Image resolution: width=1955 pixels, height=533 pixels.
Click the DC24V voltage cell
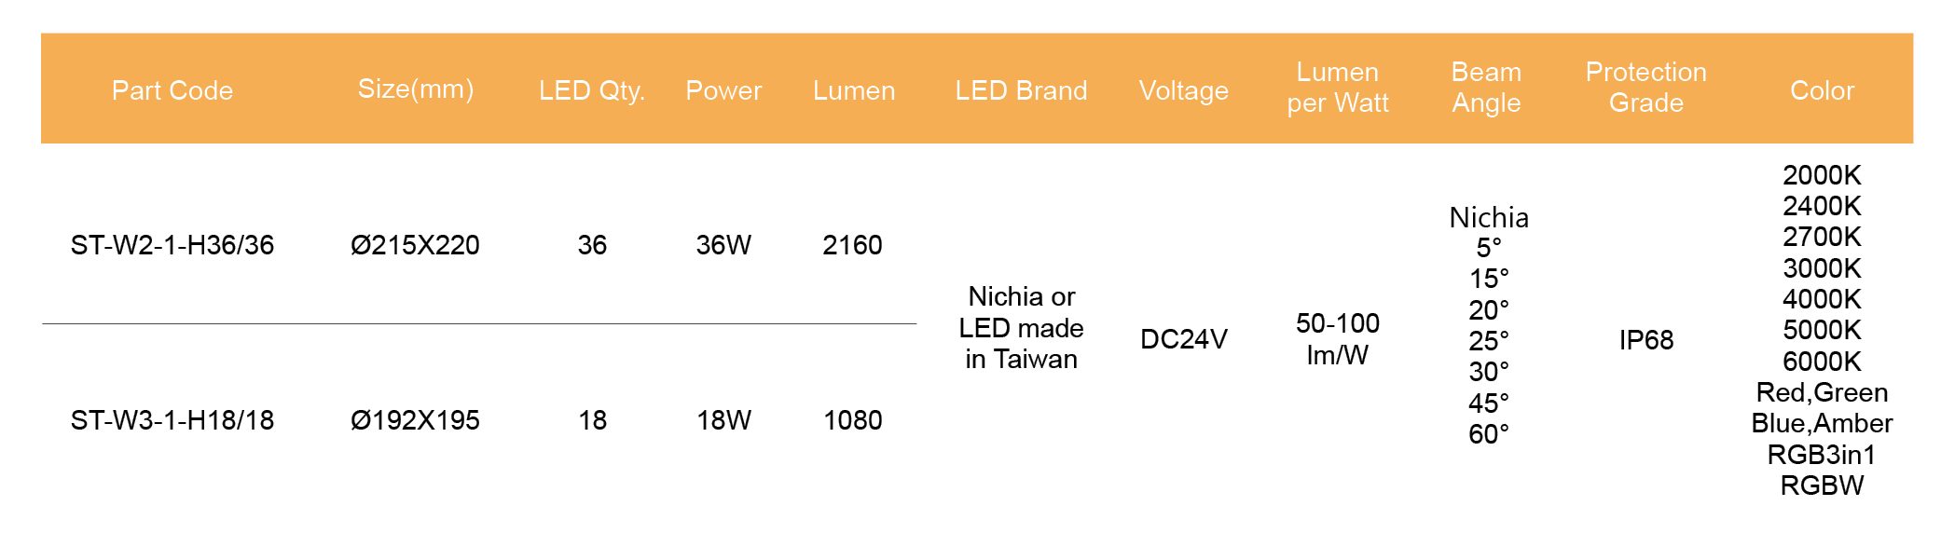pyautogui.click(x=1183, y=339)
